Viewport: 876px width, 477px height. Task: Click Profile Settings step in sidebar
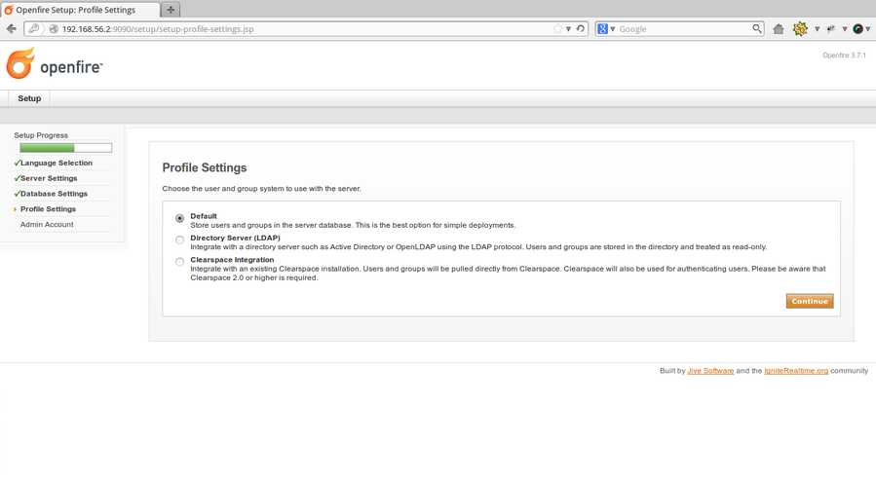pos(48,208)
